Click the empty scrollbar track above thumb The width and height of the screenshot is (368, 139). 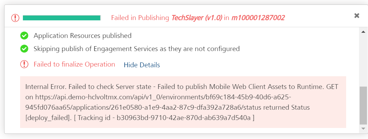(x=363, y=60)
